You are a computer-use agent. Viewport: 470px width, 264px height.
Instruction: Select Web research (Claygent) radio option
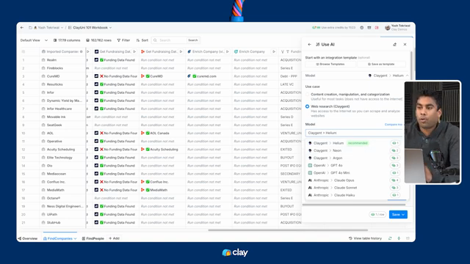pyautogui.click(x=307, y=106)
